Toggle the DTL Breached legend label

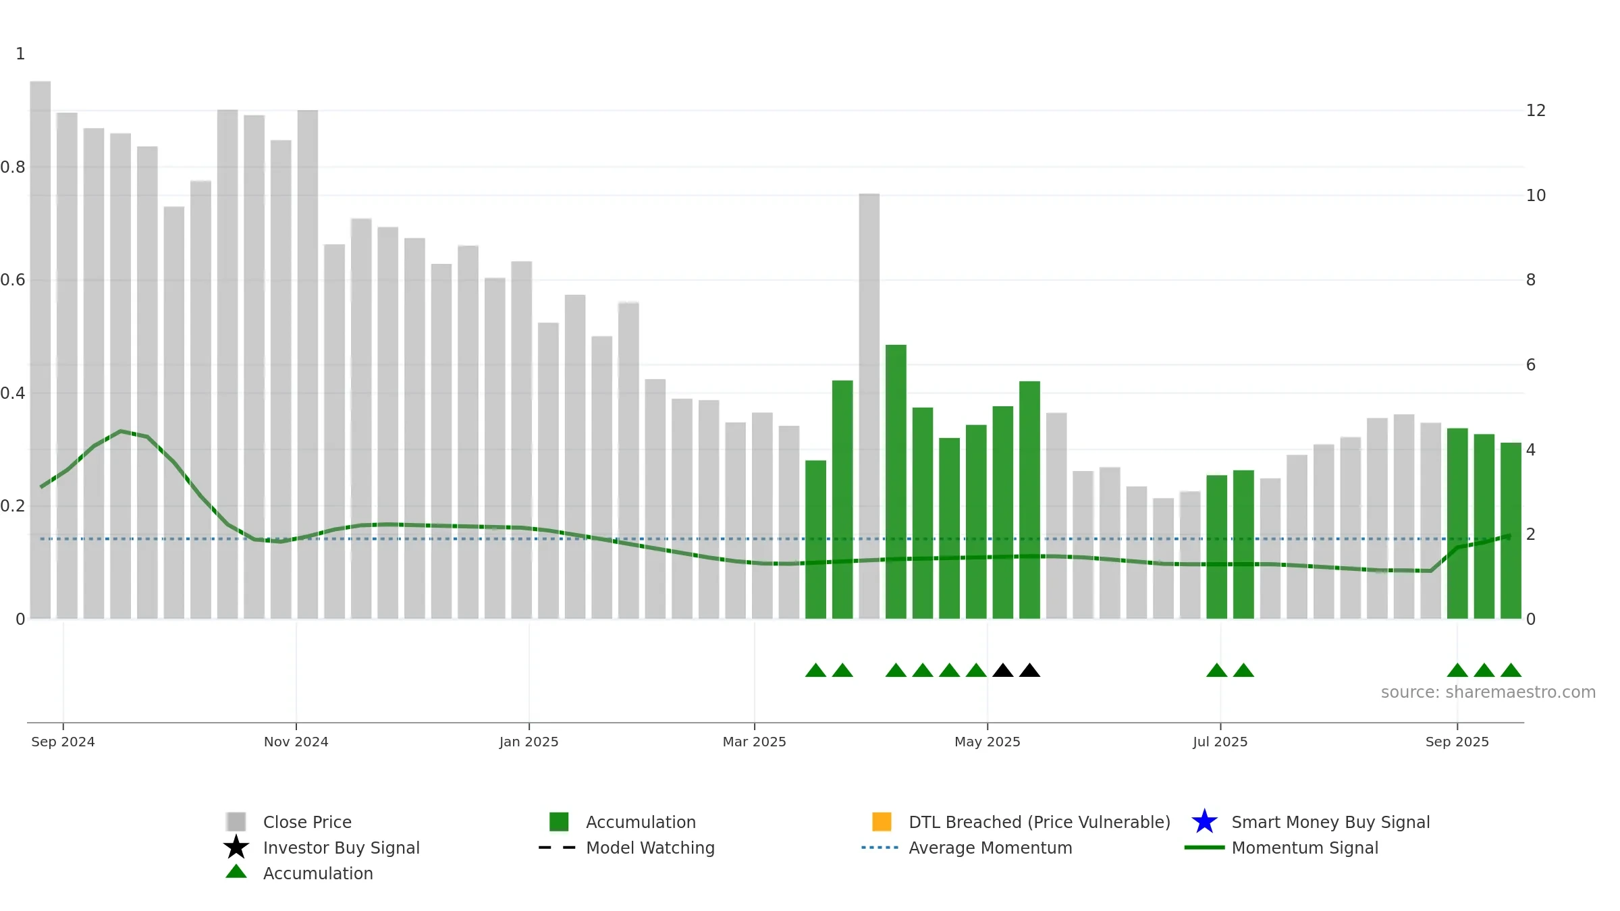coord(1039,822)
